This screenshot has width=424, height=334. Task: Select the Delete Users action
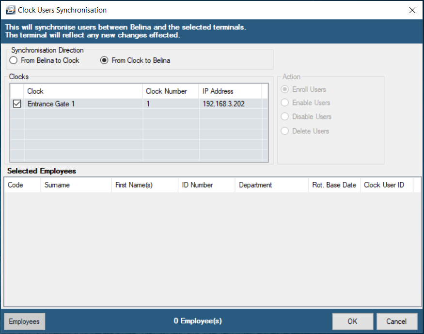pyautogui.click(x=305, y=131)
